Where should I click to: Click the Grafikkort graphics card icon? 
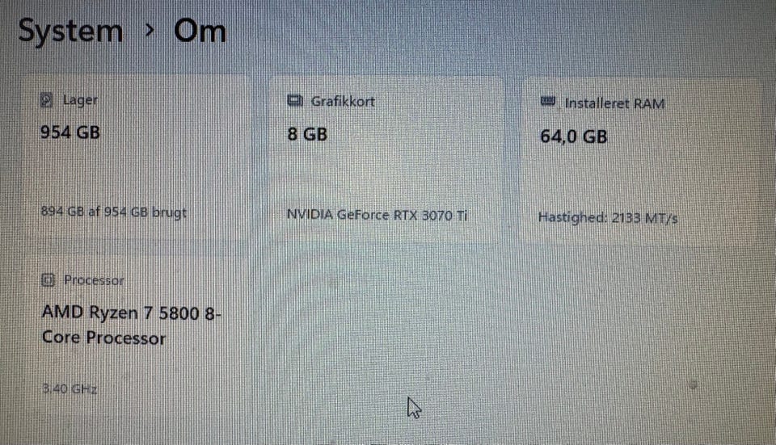click(x=295, y=101)
